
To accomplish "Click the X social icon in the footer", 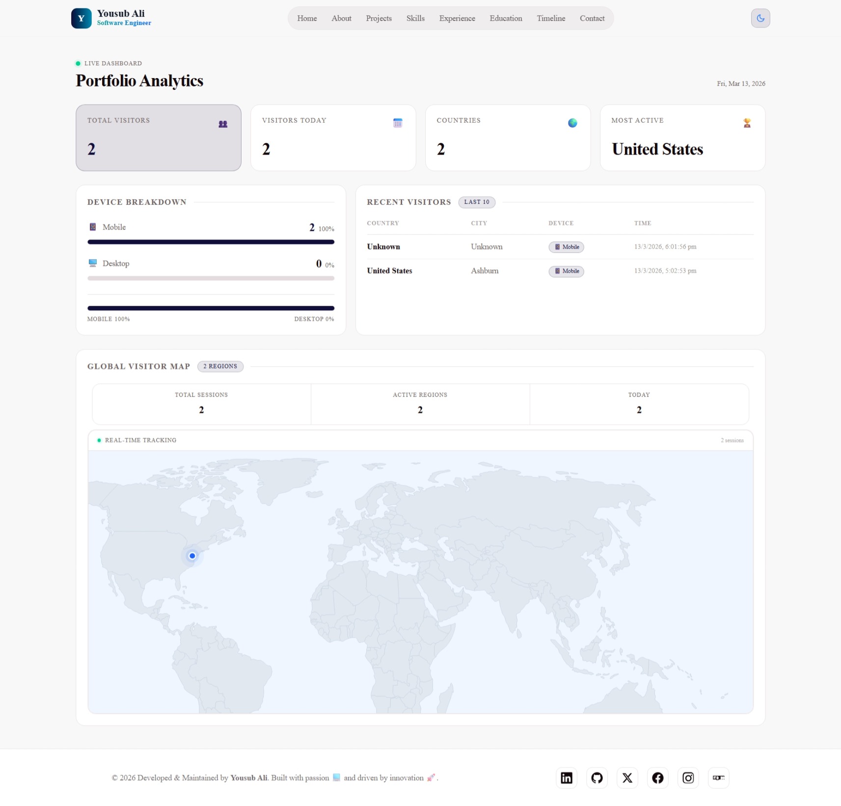I will pyautogui.click(x=627, y=778).
